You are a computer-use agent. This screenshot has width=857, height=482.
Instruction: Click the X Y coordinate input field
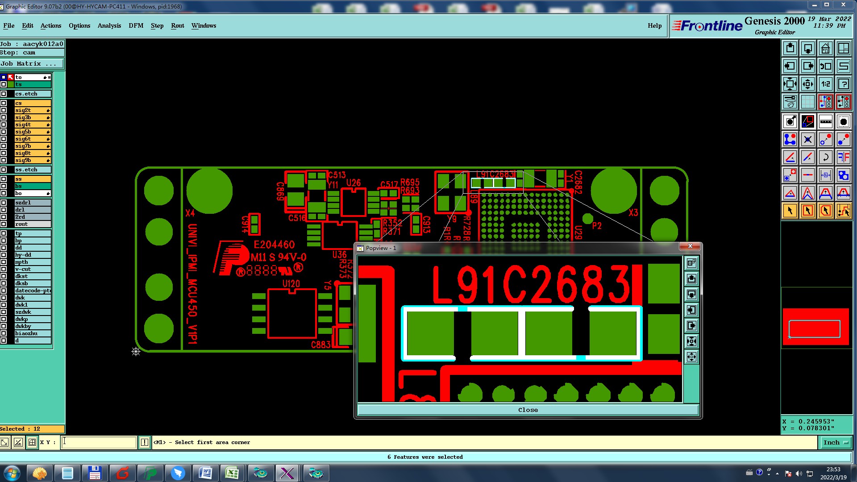pos(99,442)
